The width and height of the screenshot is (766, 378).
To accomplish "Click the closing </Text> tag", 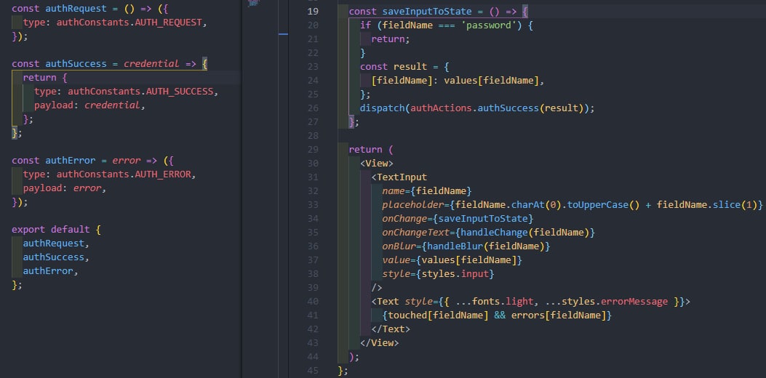I will (x=391, y=329).
